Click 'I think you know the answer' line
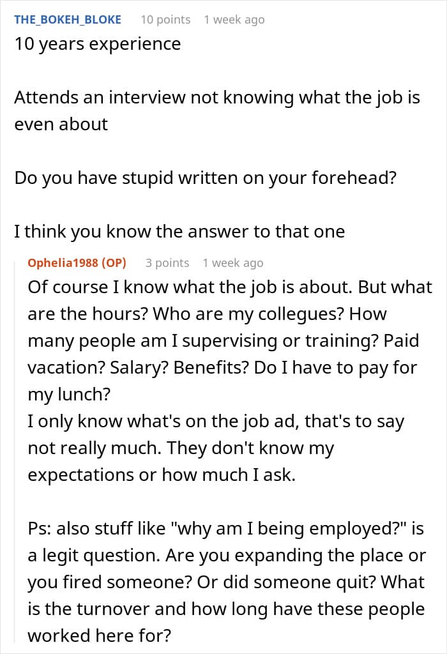This screenshot has width=447, height=654. coord(179,231)
